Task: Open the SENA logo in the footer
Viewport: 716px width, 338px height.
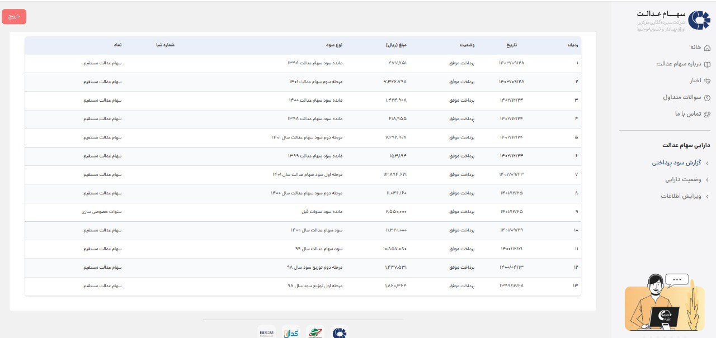Action: (x=267, y=332)
